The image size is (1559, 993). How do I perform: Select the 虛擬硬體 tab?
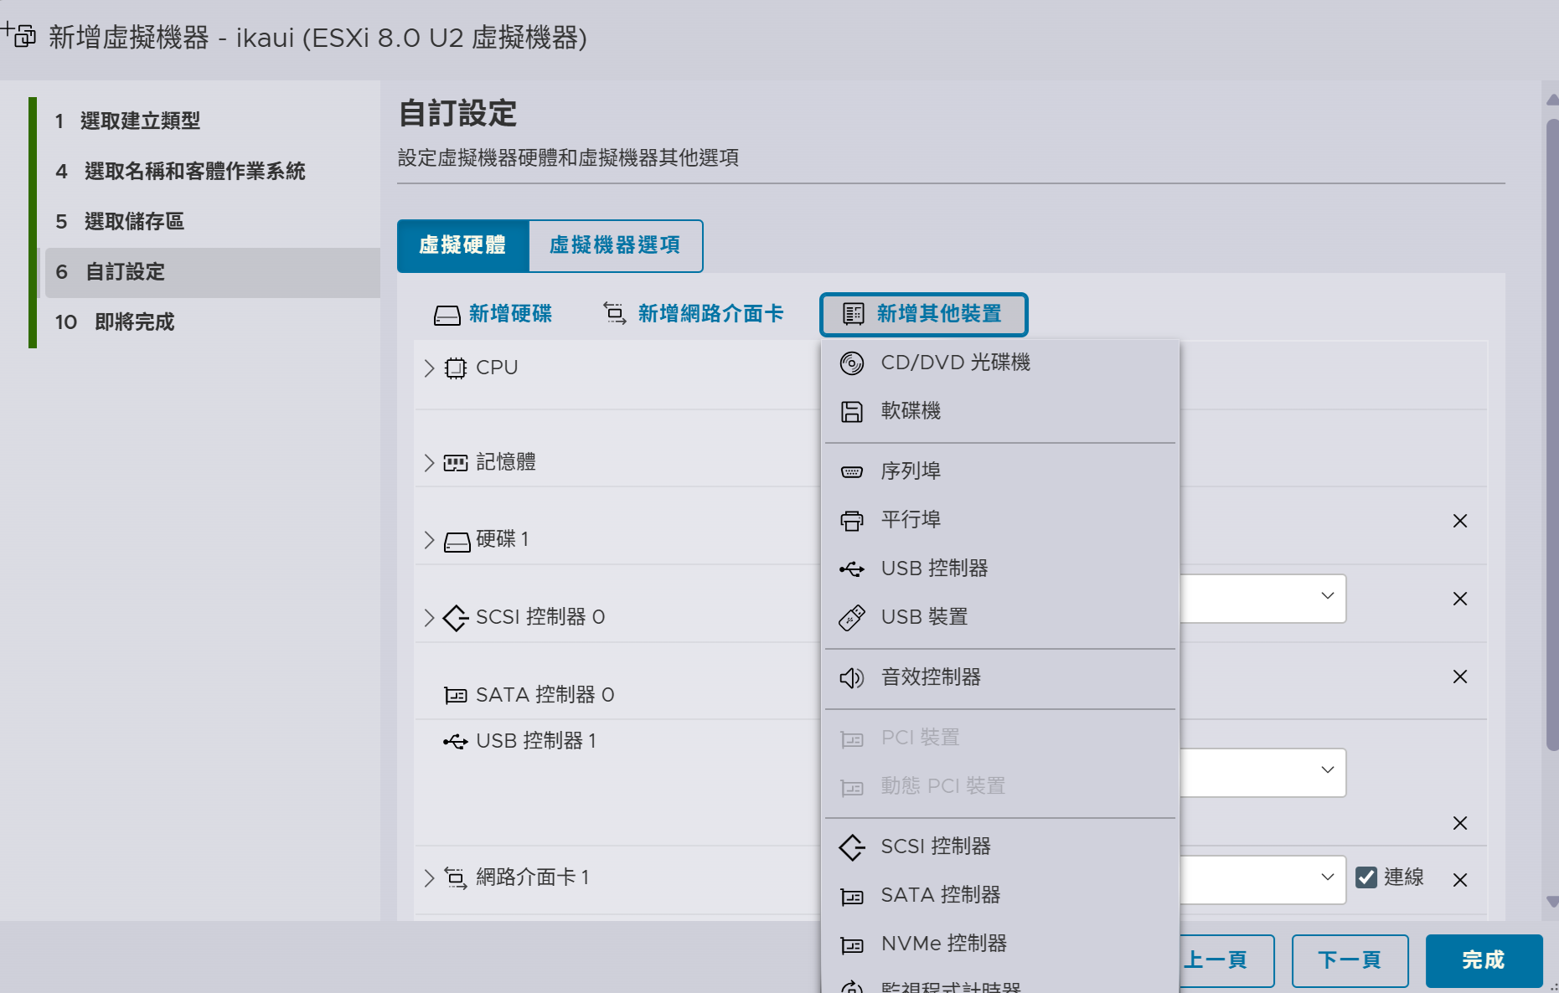(462, 245)
